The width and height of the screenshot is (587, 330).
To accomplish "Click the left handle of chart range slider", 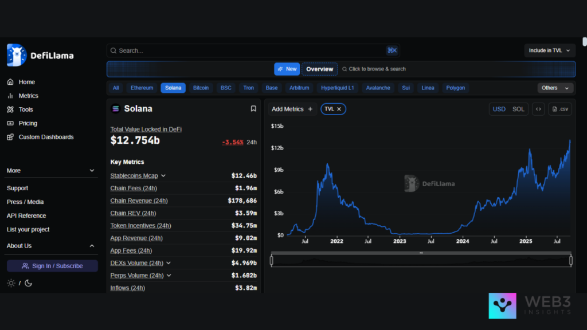I will pyautogui.click(x=271, y=261).
